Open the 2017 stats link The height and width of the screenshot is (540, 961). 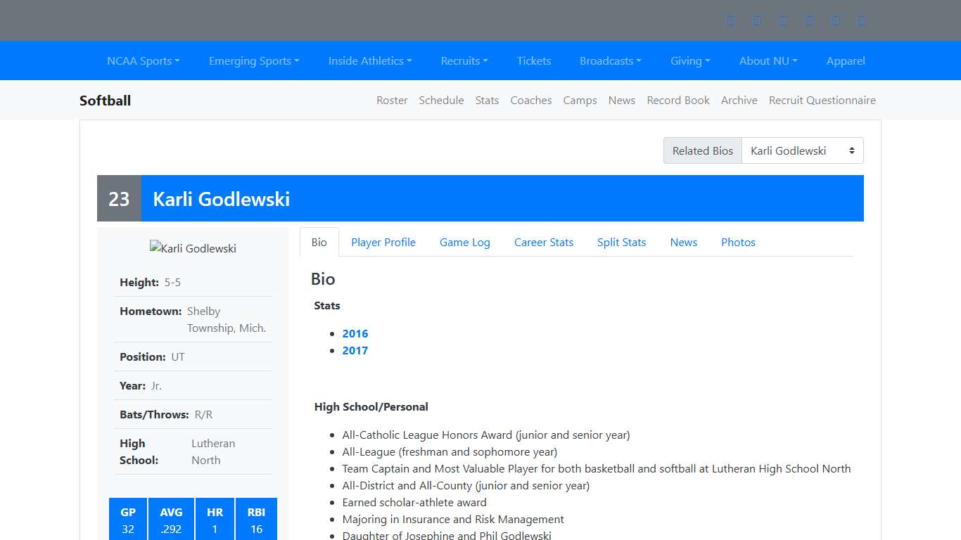pyautogui.click(x=355, y=350)
